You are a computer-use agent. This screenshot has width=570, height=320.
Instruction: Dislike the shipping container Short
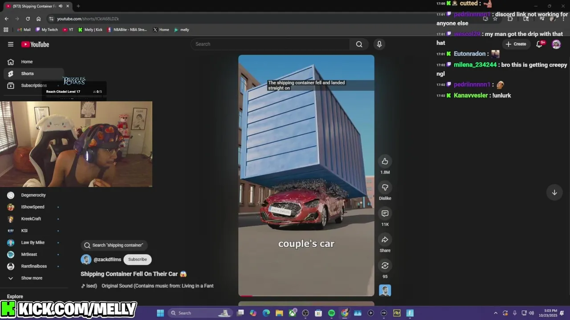[385, 188]
